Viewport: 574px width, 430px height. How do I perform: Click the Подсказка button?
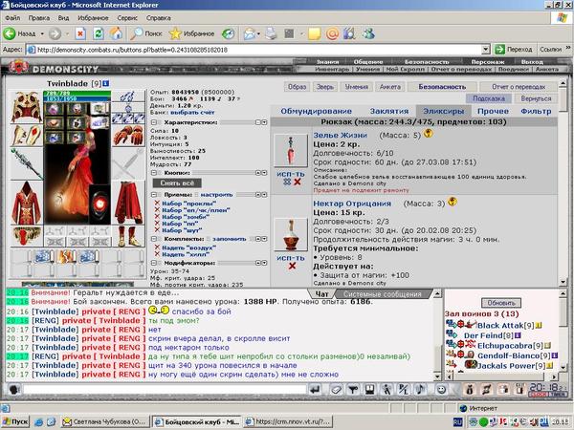pyautogui.click(x=488, y=98)
